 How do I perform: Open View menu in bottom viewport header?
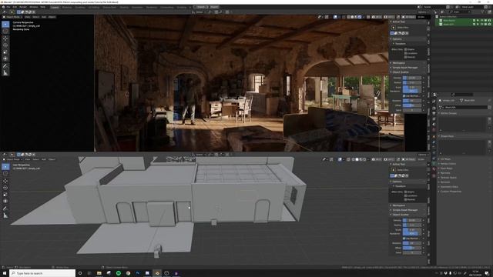(x=28, y=159)
